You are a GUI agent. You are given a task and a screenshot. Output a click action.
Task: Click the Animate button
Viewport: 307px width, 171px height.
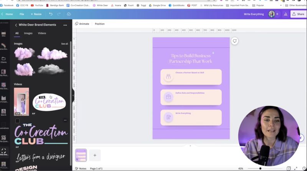coord(82,24)
